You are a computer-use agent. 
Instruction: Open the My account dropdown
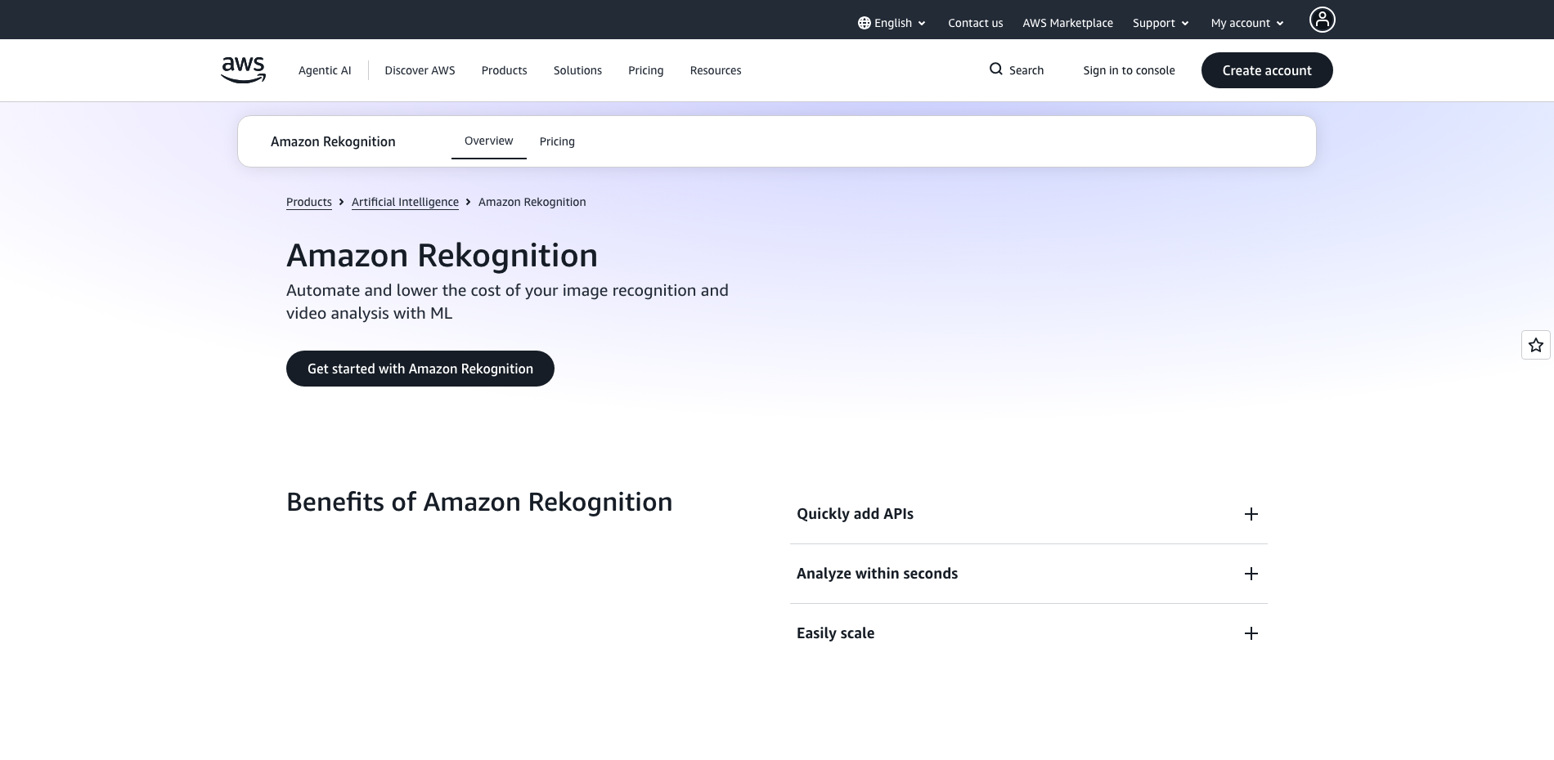coord(1247,23)
